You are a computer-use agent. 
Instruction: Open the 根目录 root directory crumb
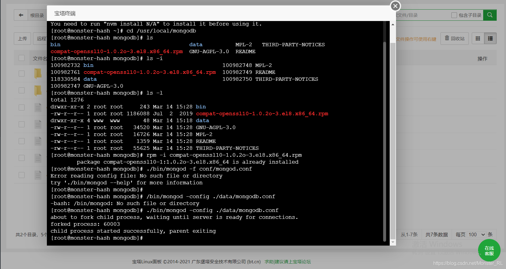pyautogui.click(x=37, y=15)
